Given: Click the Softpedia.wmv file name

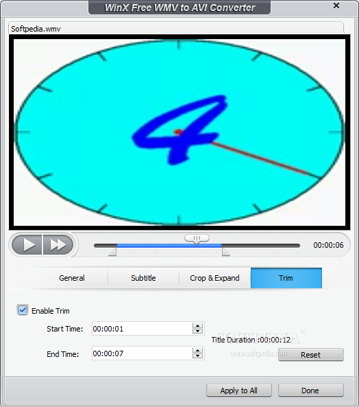Looking at the screenshot, I should pos(36,29).
